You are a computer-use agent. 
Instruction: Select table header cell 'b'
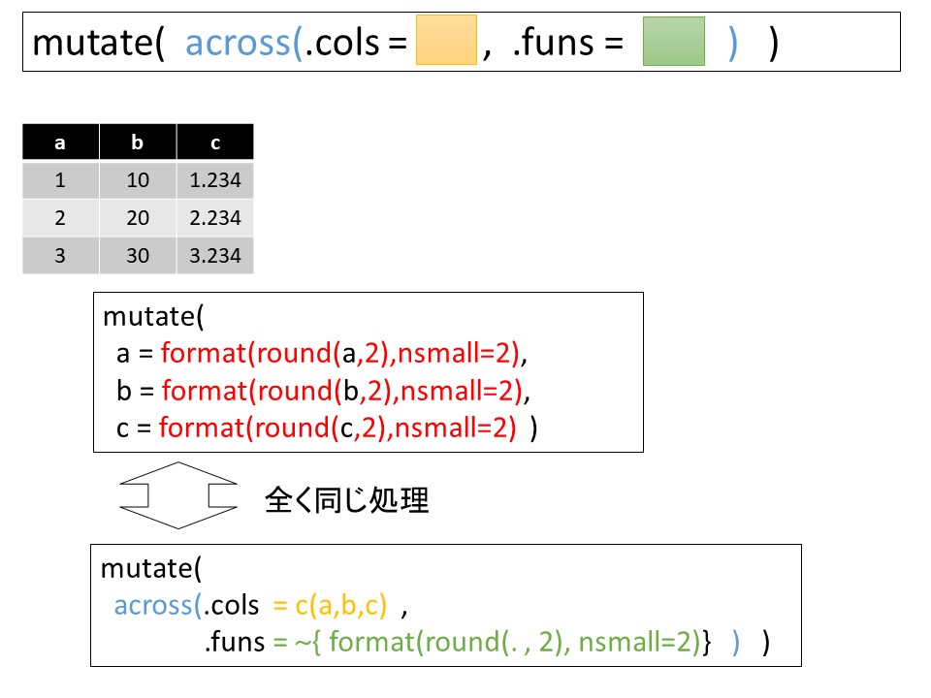(138, 143)
